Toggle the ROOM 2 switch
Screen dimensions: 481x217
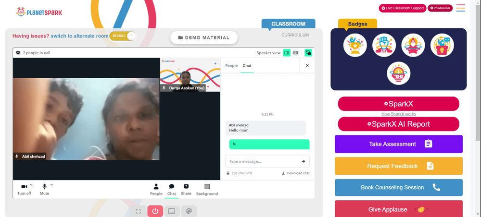click(x=123, y=36)
